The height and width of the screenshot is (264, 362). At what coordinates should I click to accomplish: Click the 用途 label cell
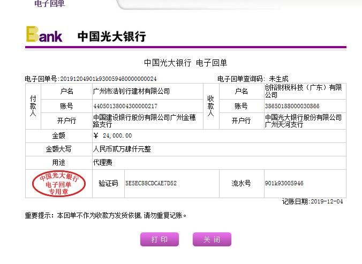pos(59,162)
